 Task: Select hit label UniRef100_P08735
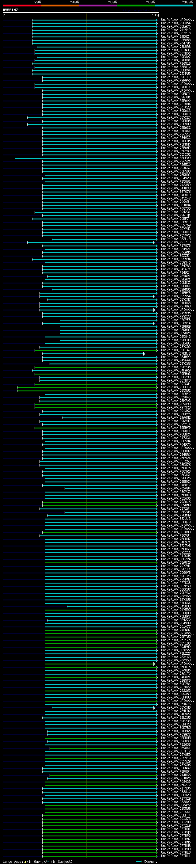coord(176,209)
